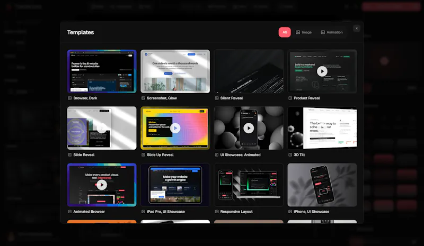Screen dimensions: 424x246
Task: Open the Silent Reveal template thumbnail
Action: click(249, 71)
